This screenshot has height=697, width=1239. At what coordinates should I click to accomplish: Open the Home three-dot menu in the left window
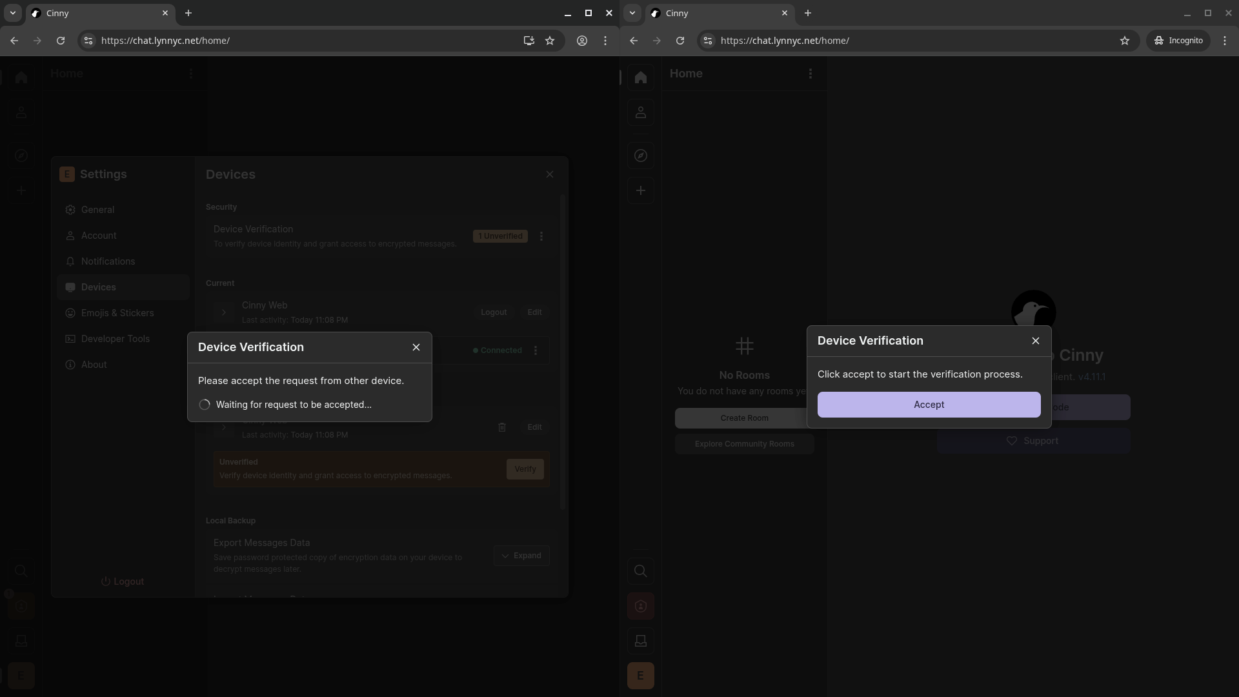tap(191, 74)
